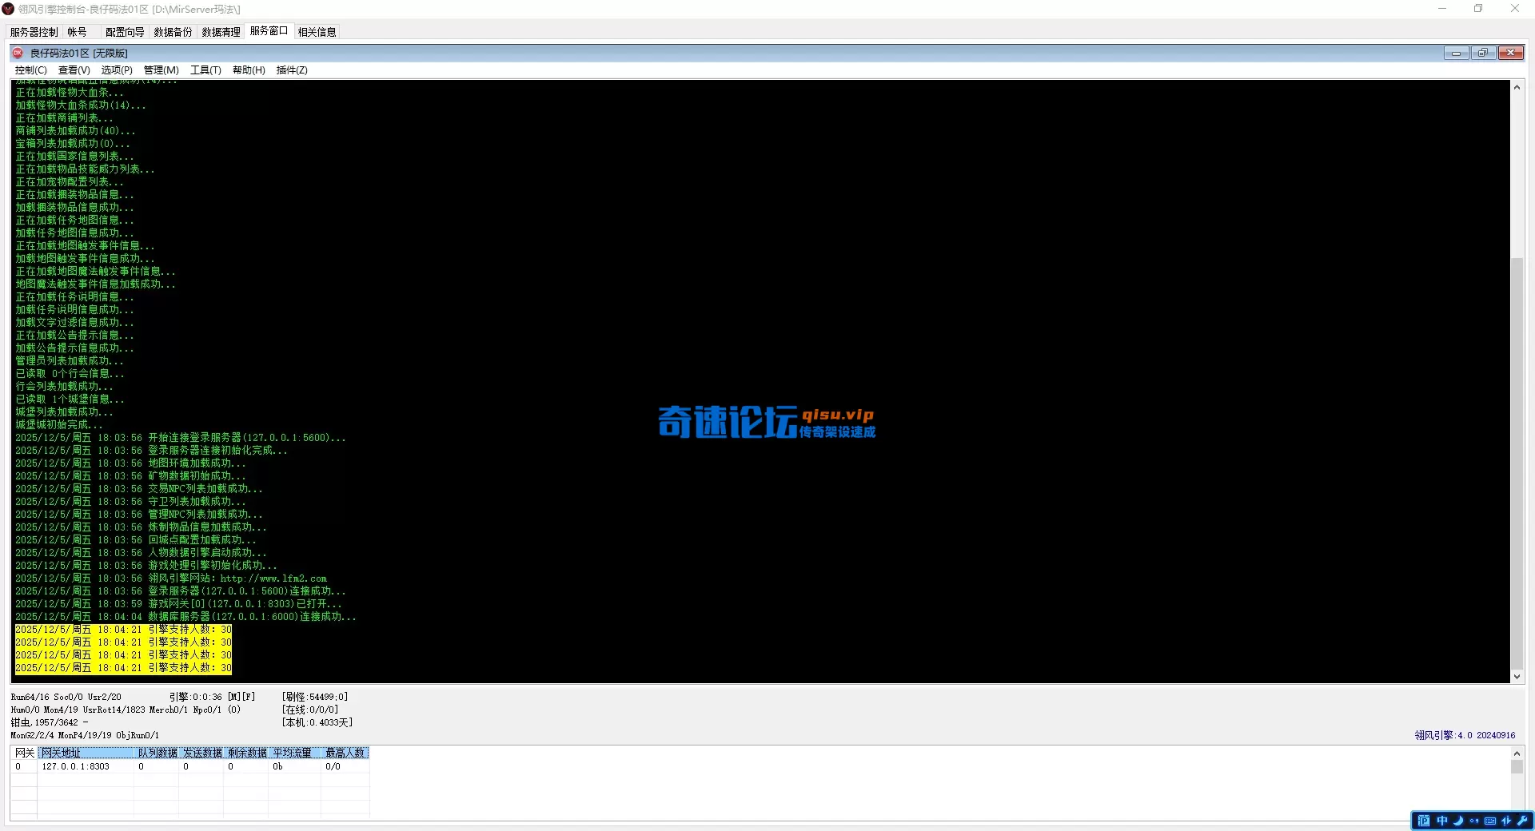This screenshot has height=831, width=1535.
Task: Select the gateway row 127.0.0.1:8303
Action: [x=74, y=766]
